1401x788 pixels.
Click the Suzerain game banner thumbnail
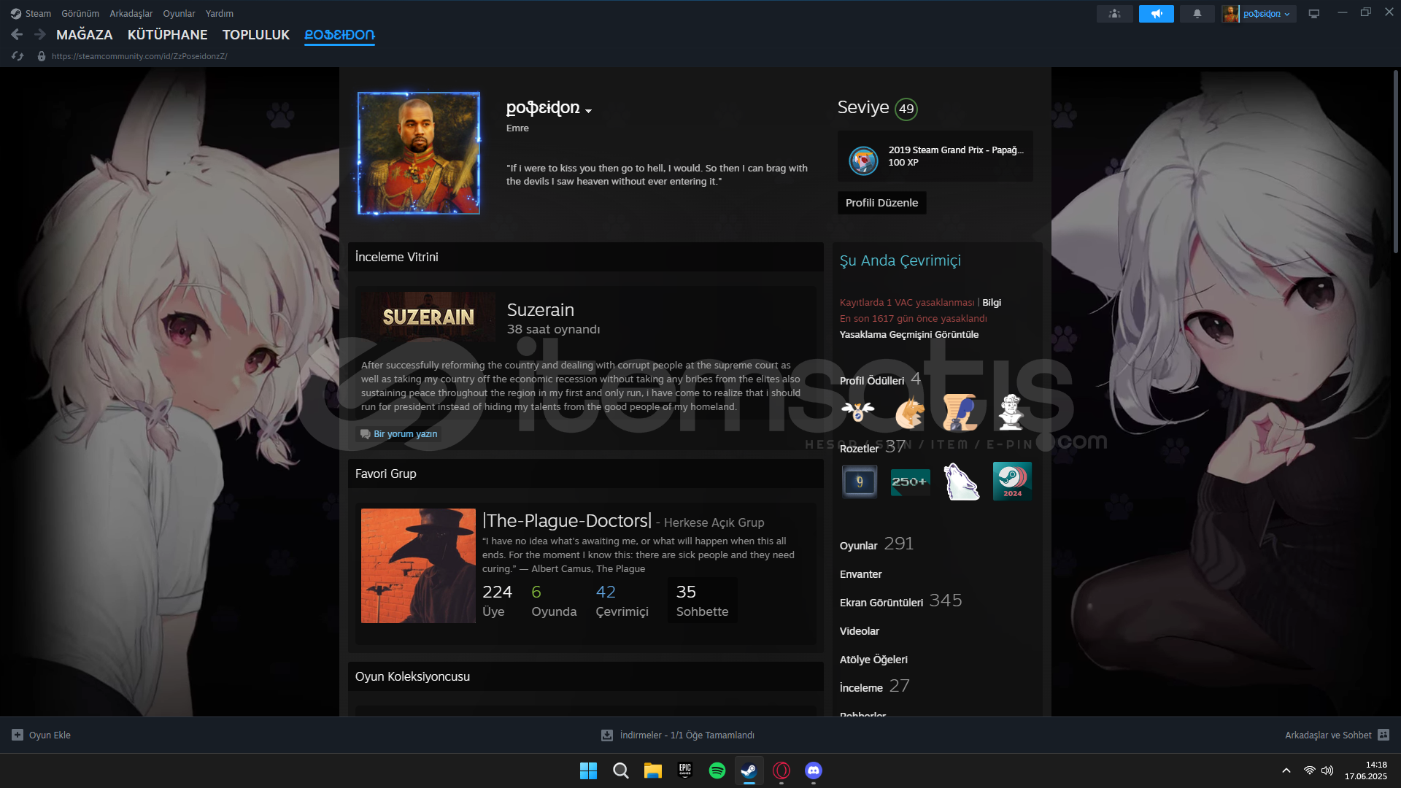pos(428,317)
